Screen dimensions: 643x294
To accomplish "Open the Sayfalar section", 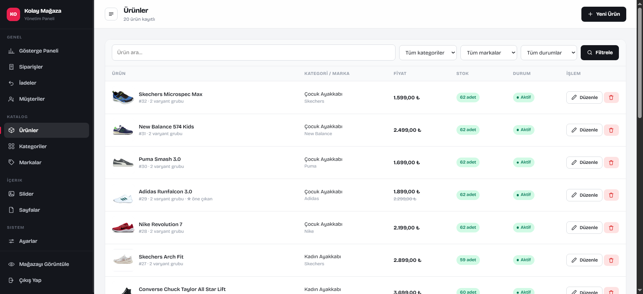I will pos(47,210).
